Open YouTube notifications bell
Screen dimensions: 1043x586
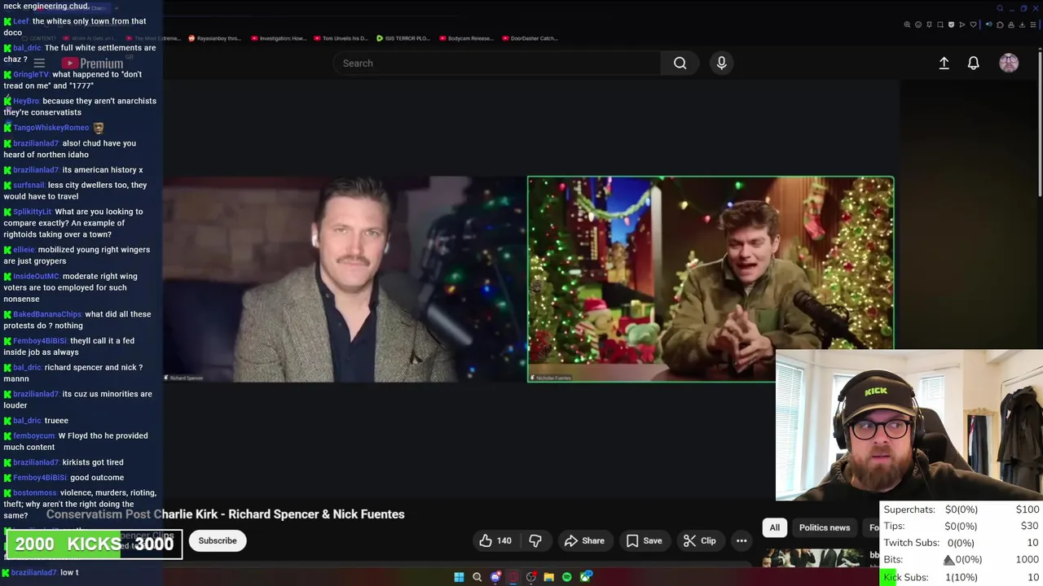pos(973,63)
